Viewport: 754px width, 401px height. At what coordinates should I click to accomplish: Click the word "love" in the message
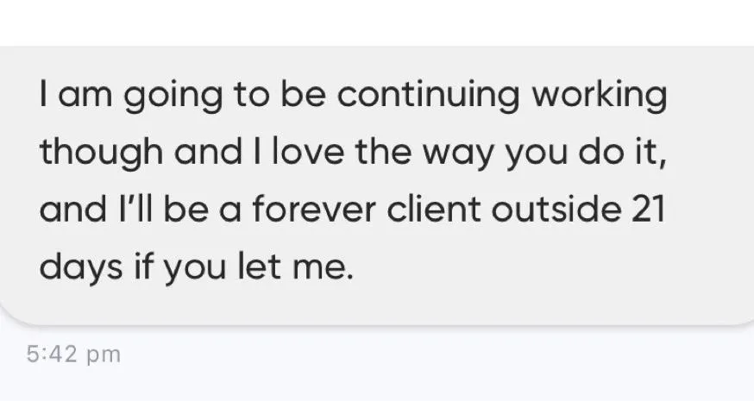308,152
